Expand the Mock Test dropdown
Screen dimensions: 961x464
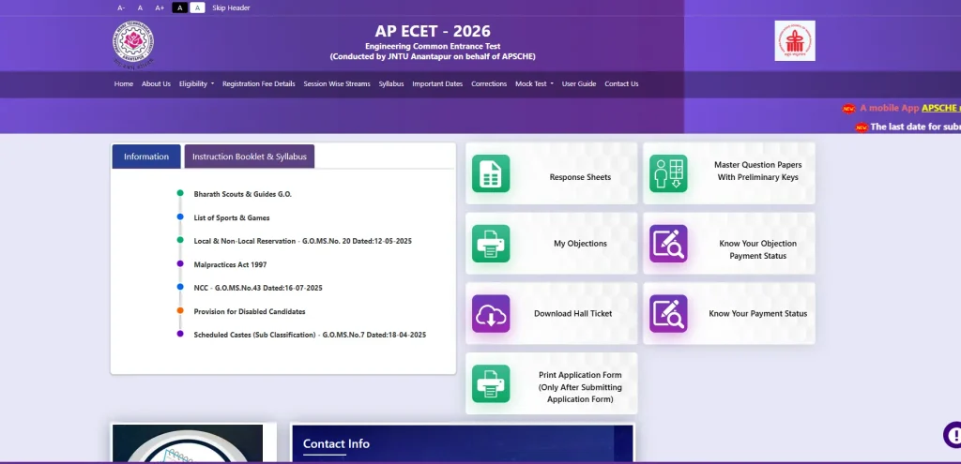[534, 83]
